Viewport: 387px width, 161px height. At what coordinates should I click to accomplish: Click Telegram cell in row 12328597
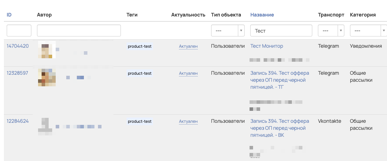tap(328, 73)
